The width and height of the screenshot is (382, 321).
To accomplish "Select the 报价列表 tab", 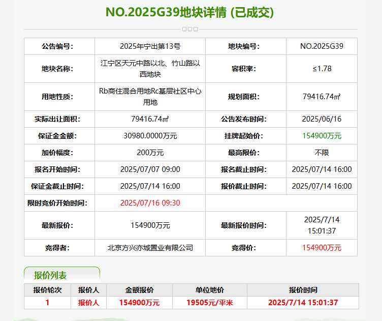I will [x=62, y=275].
